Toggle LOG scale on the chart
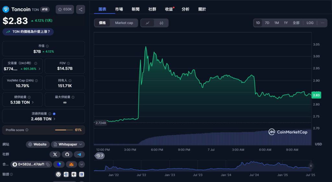 310,23
